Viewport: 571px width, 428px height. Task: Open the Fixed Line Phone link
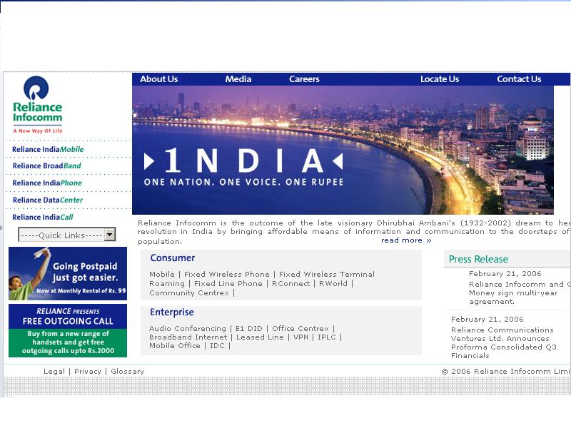tap(228, 283)
